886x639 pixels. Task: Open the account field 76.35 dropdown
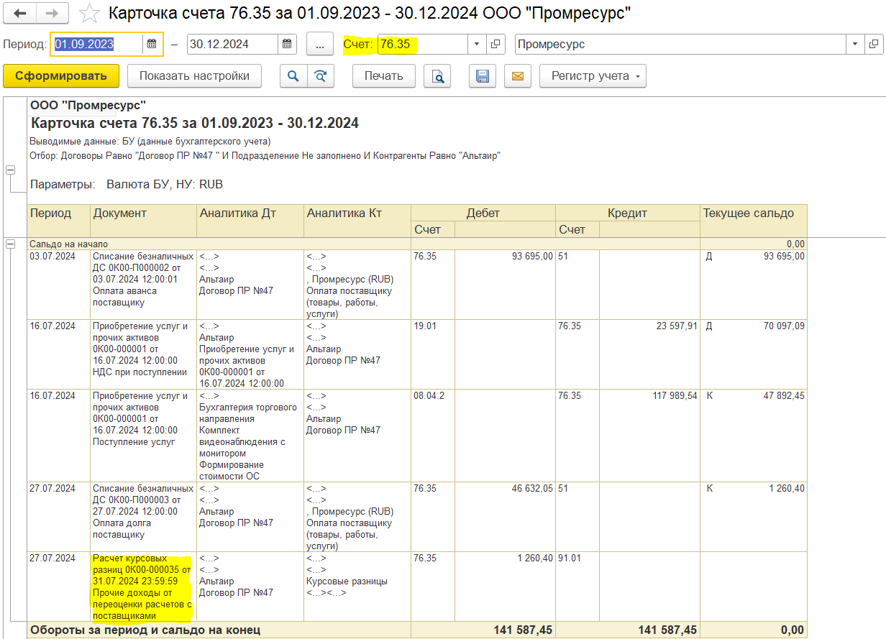coord(477,44)
